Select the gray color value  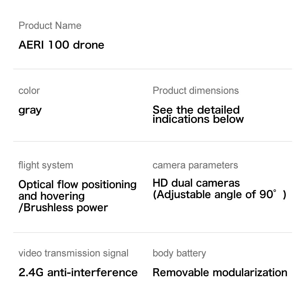[30, 111]
